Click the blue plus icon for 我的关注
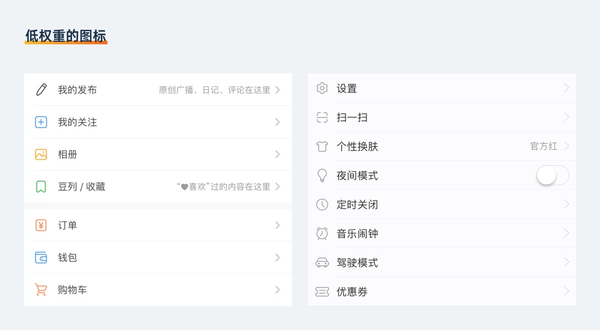Screen dimensions: 600x330 pos(41,122)
